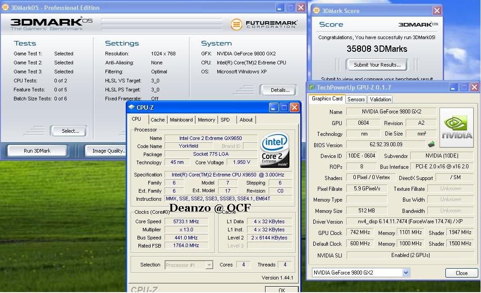Open the Sensors tab in GPU-Z
The width and height of the screenshot is (481, 293).
[x=356, y=99]
